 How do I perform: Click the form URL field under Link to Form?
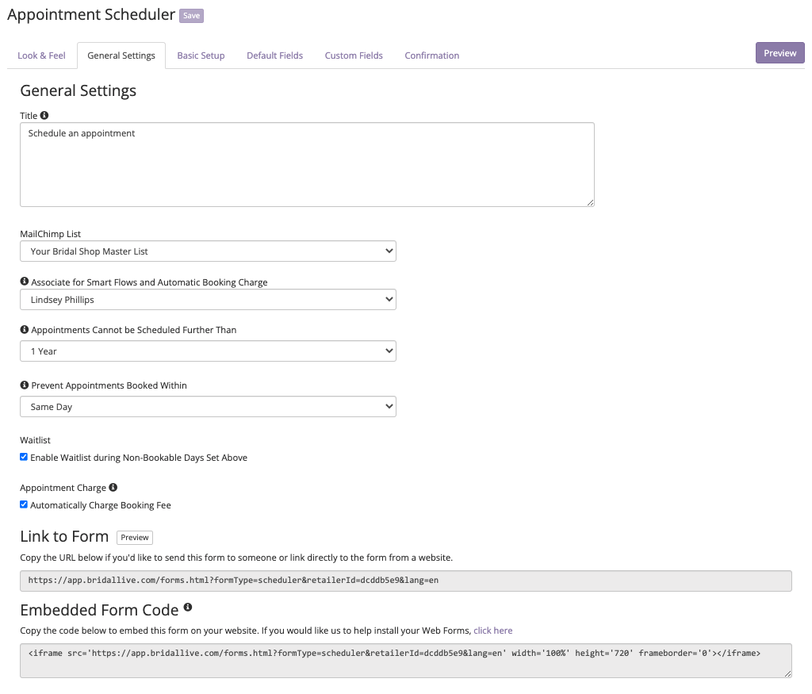point(406,581)
